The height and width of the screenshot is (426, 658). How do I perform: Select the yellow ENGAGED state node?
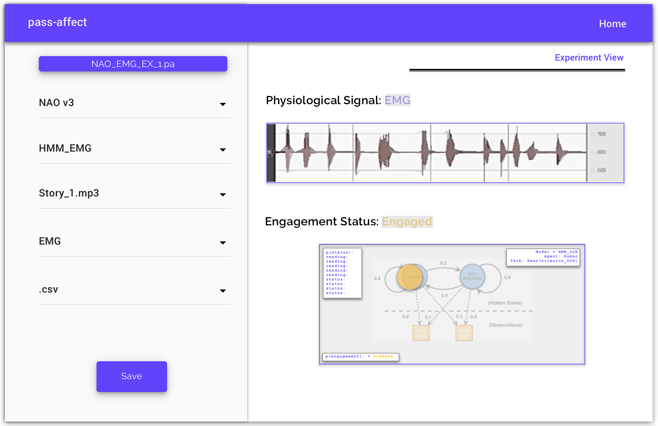point(410,277)
